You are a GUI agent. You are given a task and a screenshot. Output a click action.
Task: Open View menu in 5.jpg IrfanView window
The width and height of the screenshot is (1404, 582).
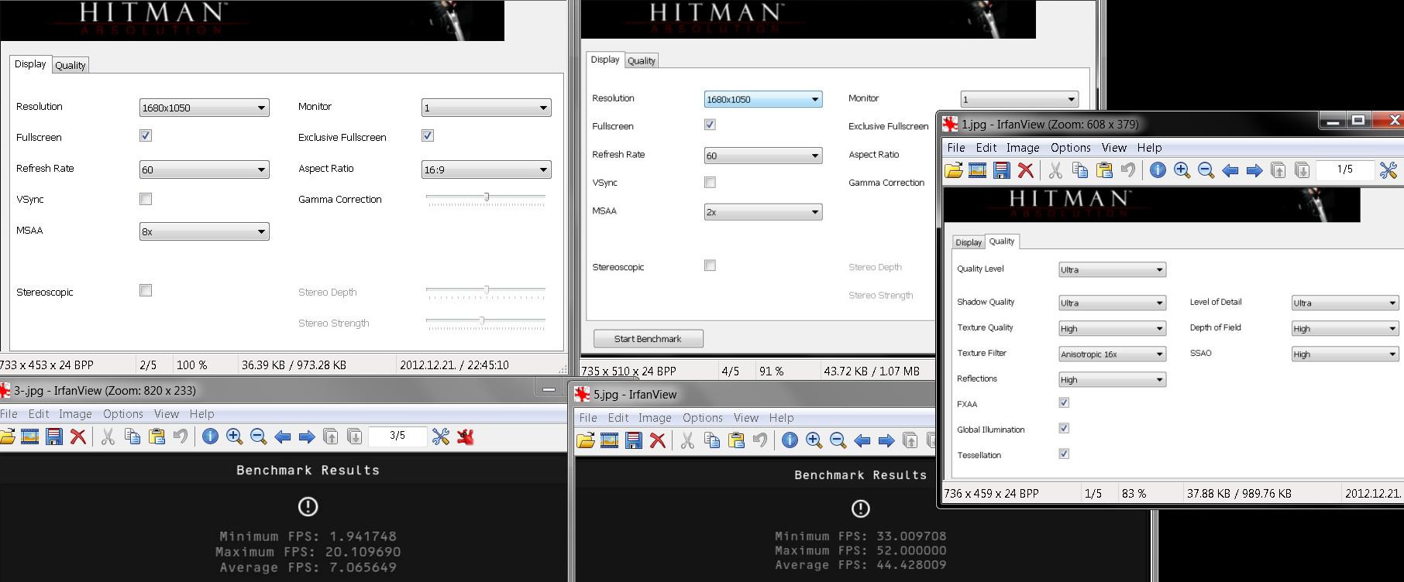point(746,418)
